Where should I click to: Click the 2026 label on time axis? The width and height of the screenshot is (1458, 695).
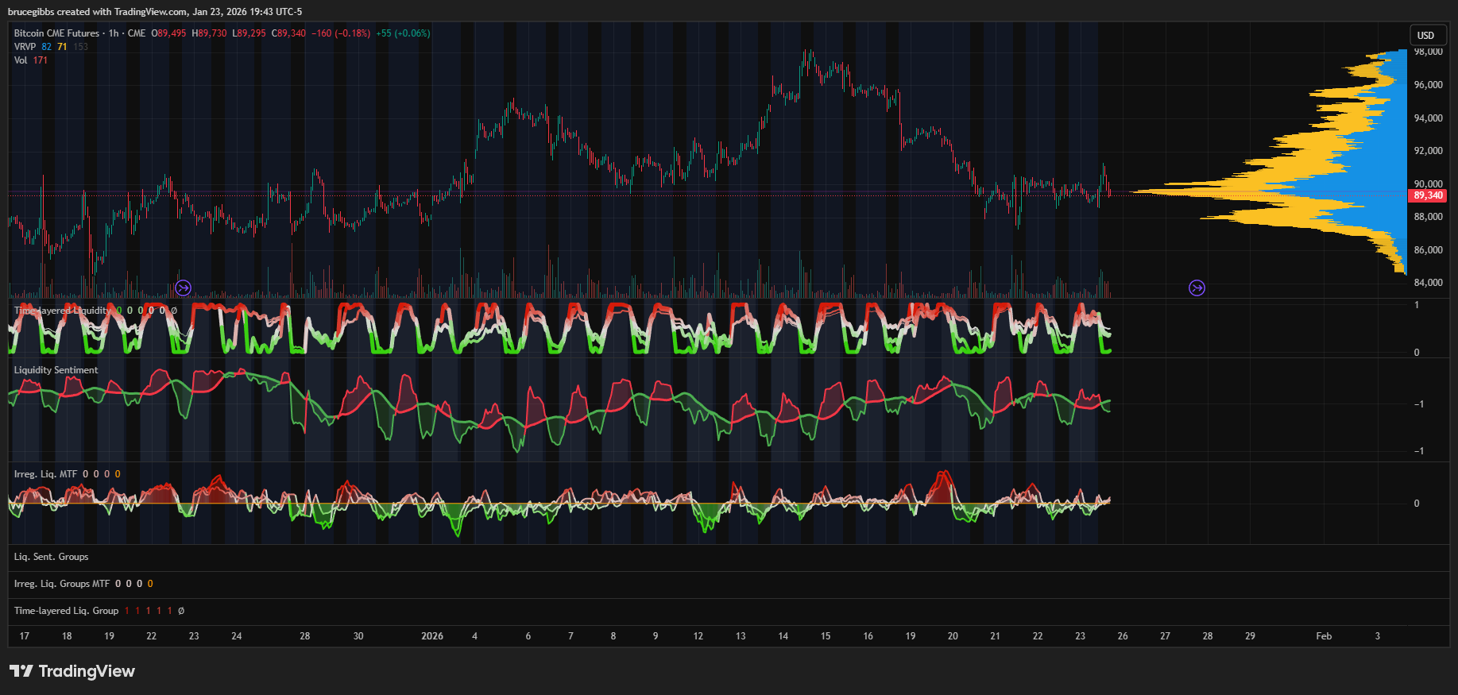point(432,636)
